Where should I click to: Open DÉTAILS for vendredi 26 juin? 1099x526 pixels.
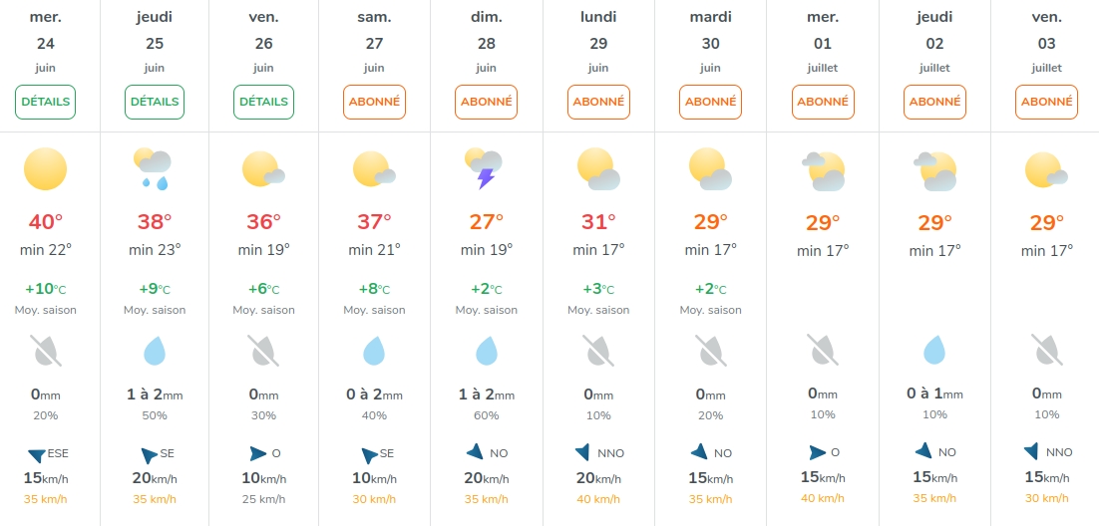point(263,102)
